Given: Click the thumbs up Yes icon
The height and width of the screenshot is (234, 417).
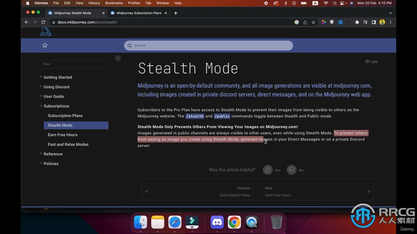Looking at the screenshot, I should tap(268, 170).
